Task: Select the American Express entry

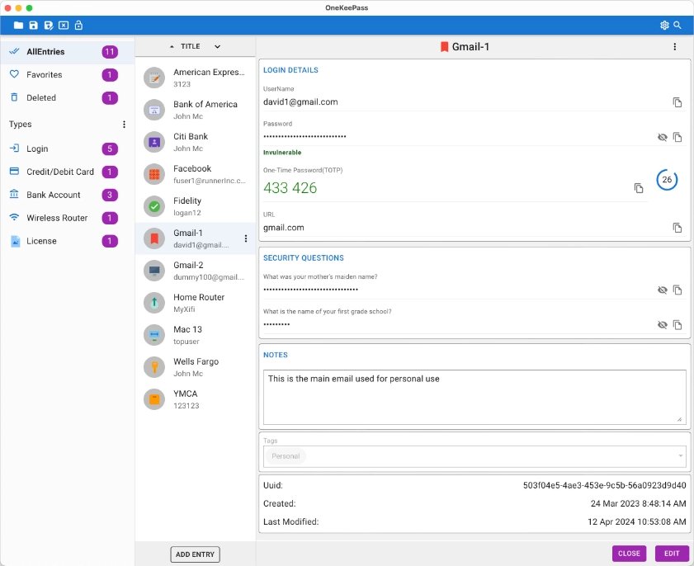Action: pyautogui.click(x=196, y=78)
